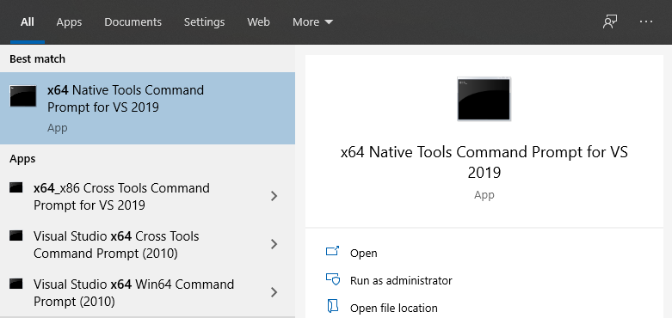Click the feedback person icon in header
The width and height of the screenshot is (672, 318).
610,21
